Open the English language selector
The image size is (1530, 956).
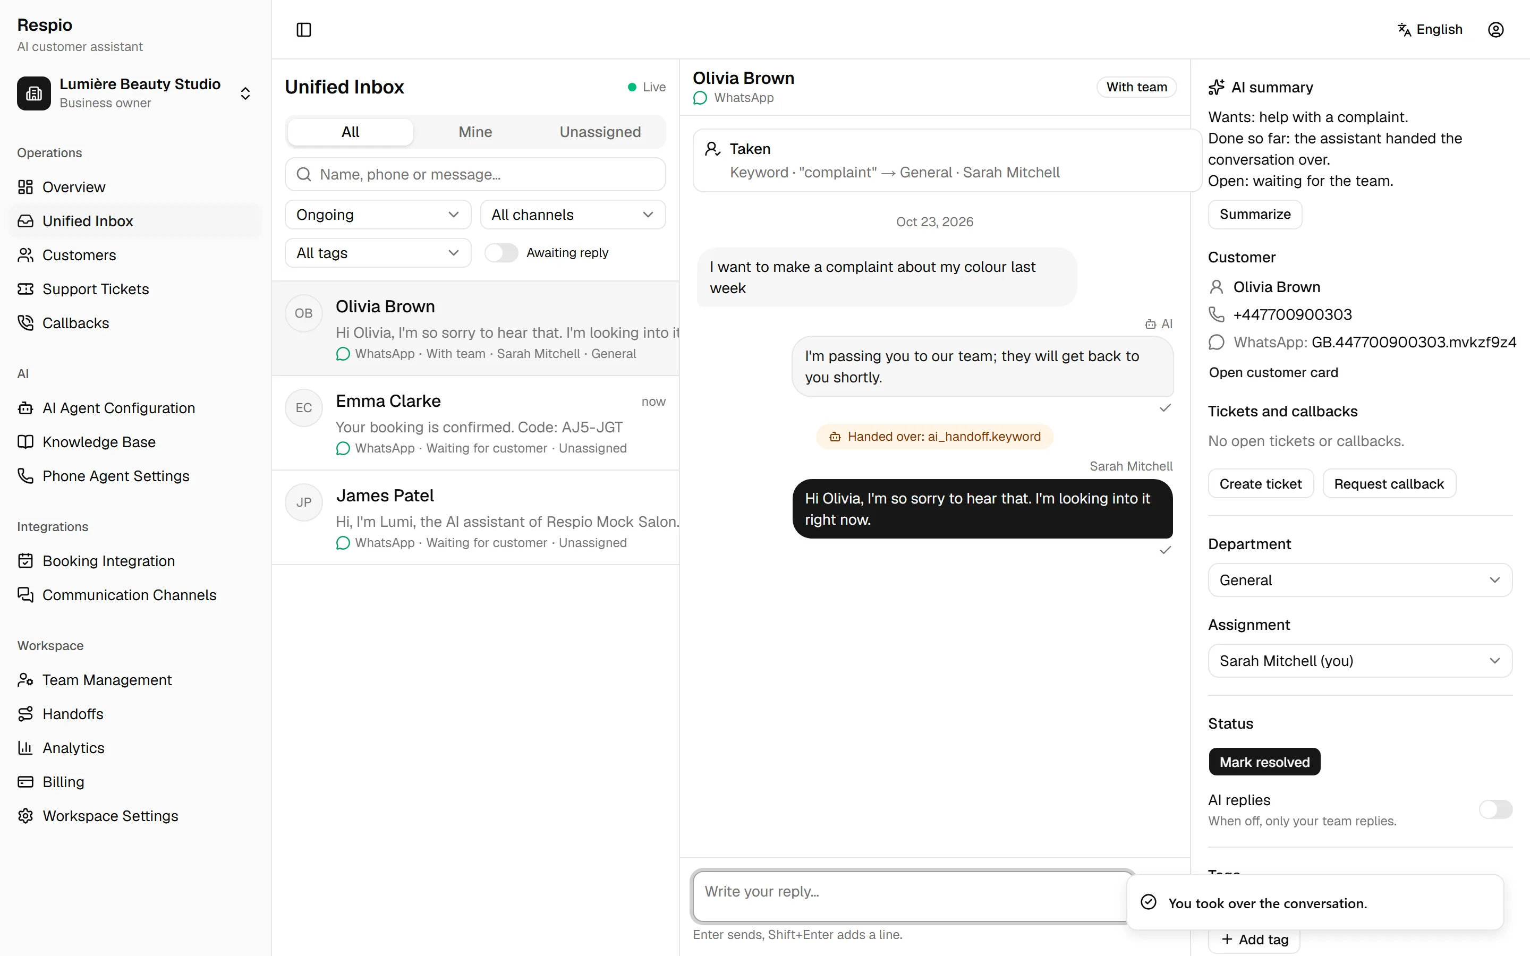(1430, 30)
